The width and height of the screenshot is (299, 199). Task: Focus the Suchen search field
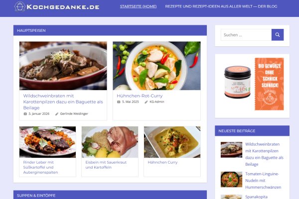[246, 35]
